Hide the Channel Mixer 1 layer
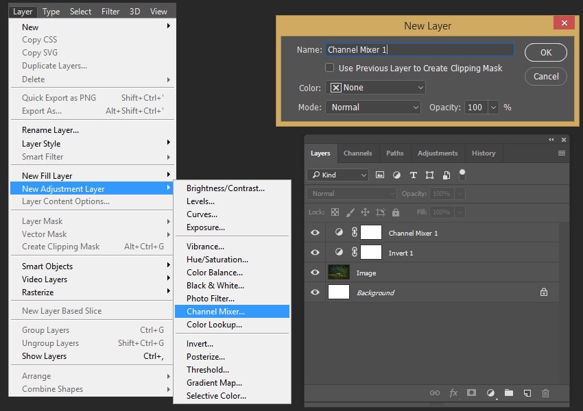The width and height of the screenshot is (583, 411). click(x=315, y=232)
